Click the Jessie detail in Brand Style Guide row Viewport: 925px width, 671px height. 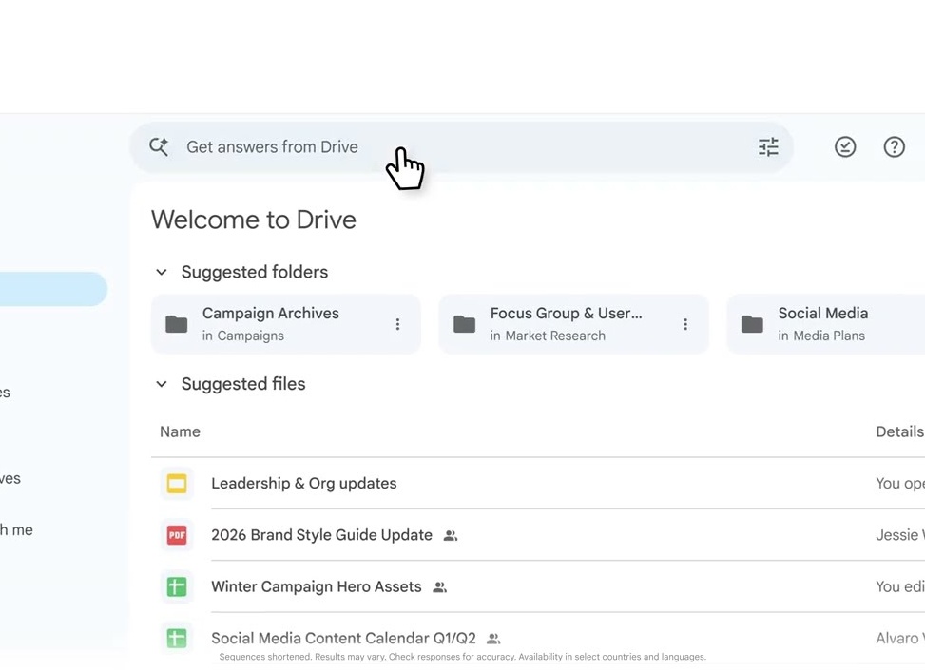899,535
